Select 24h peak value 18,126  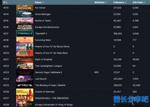[x=136, y=59]
